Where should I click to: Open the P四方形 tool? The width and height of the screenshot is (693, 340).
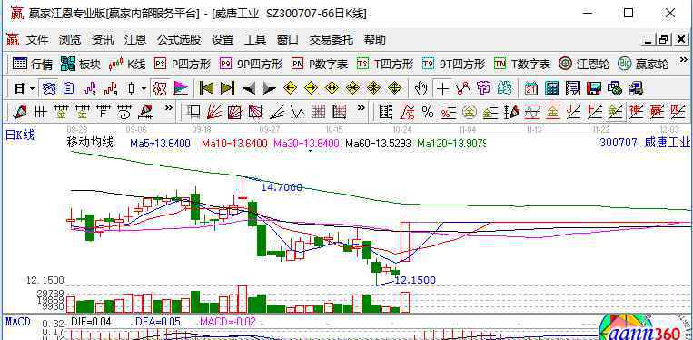point(182,65)
